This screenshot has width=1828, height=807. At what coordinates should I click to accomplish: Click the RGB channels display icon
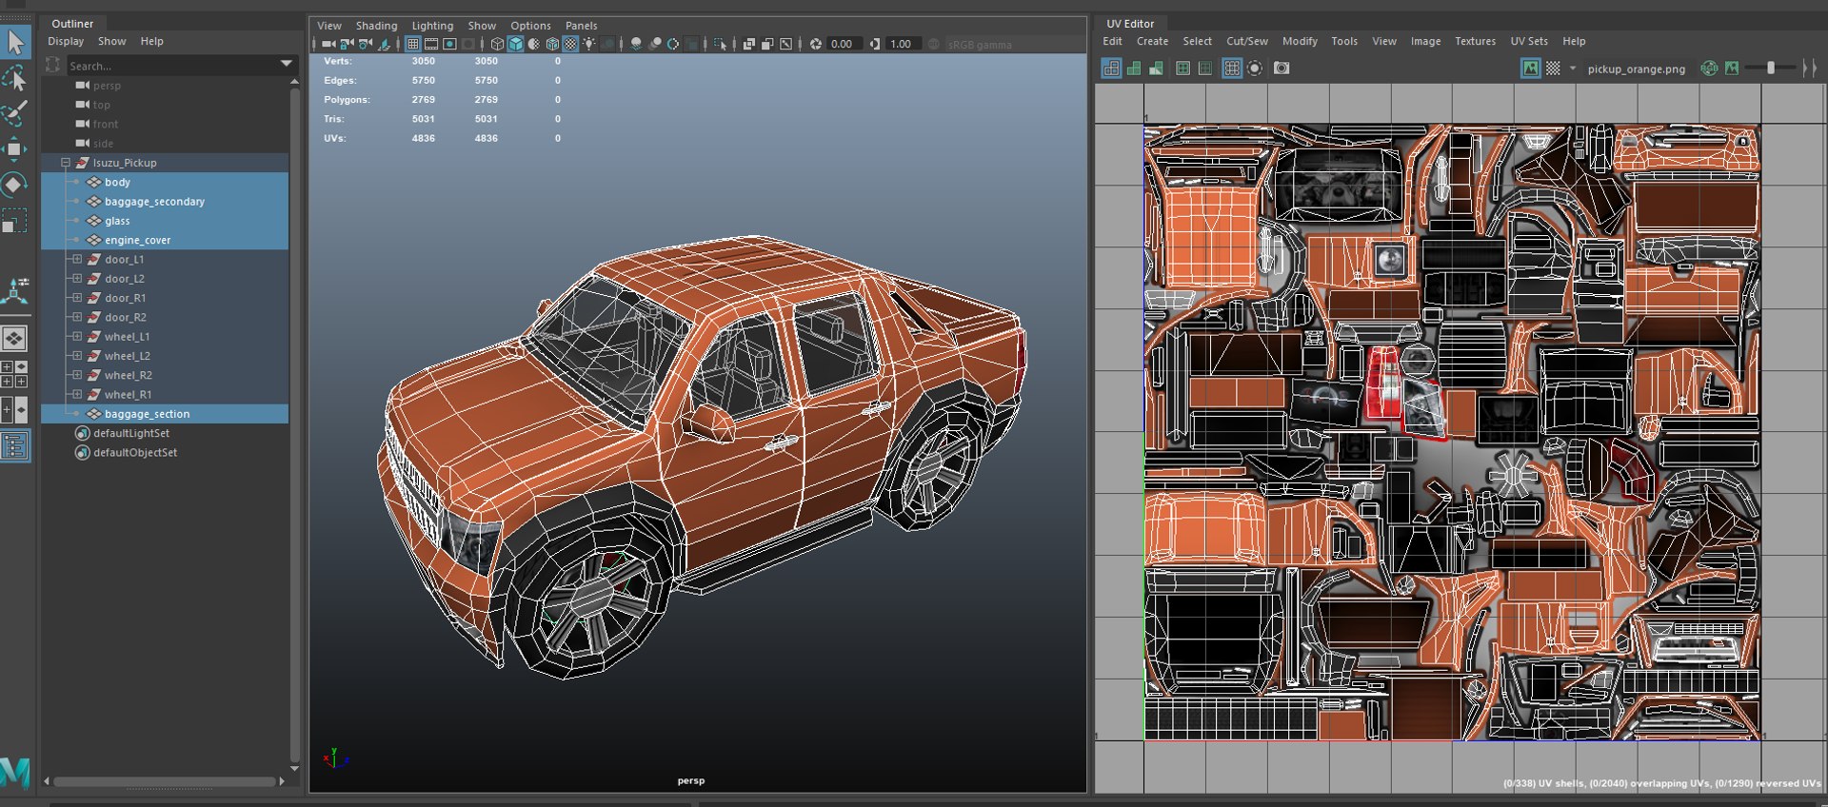1709,68
